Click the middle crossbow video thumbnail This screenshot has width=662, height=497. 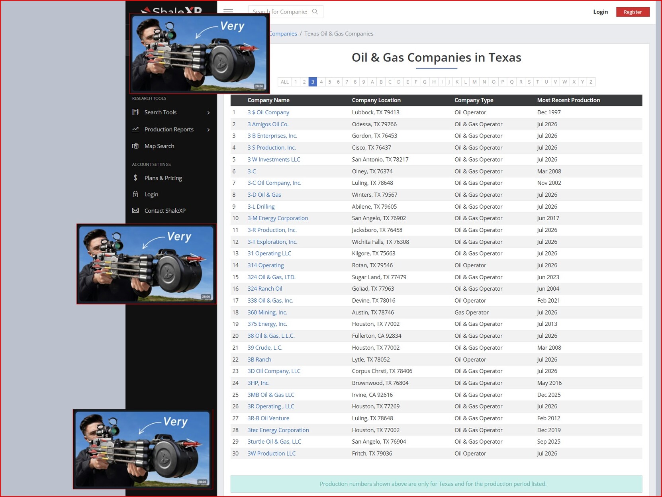coord(147,264)
